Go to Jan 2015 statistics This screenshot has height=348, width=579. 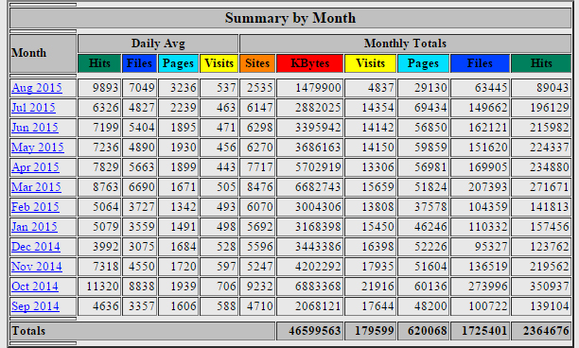coord(34,227)
